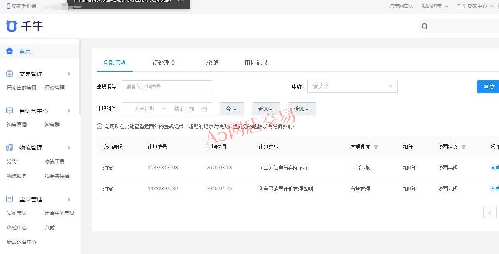Open 评价管理 link
Viewport: 499px width, 254px height.
55,88
